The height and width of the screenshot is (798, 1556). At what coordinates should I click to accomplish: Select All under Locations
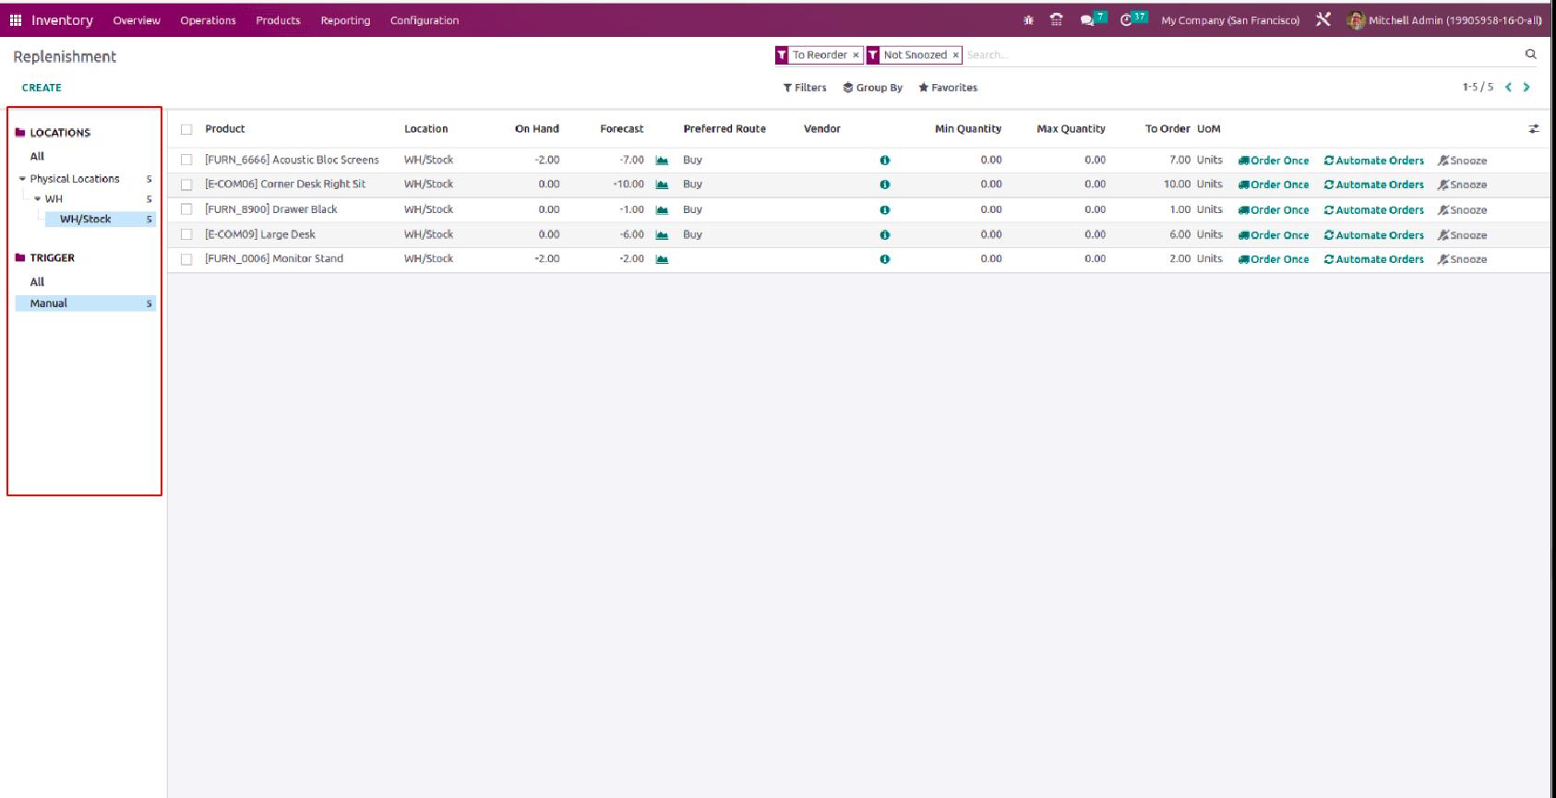(x=37, y=157)
